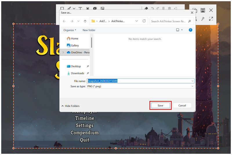Open the view options dropdown arrow

point(182,30)
